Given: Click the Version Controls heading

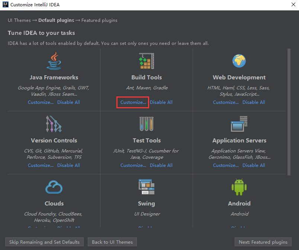Looking at the screenshot, I should pyautogui.click(x=54, y=141).
